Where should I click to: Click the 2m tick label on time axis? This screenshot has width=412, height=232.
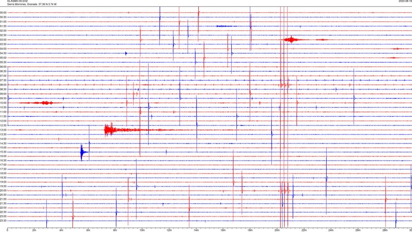(x=34, y=230)
